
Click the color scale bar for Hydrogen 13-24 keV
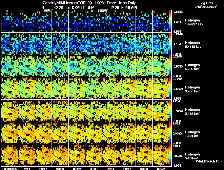coord(170,133)
